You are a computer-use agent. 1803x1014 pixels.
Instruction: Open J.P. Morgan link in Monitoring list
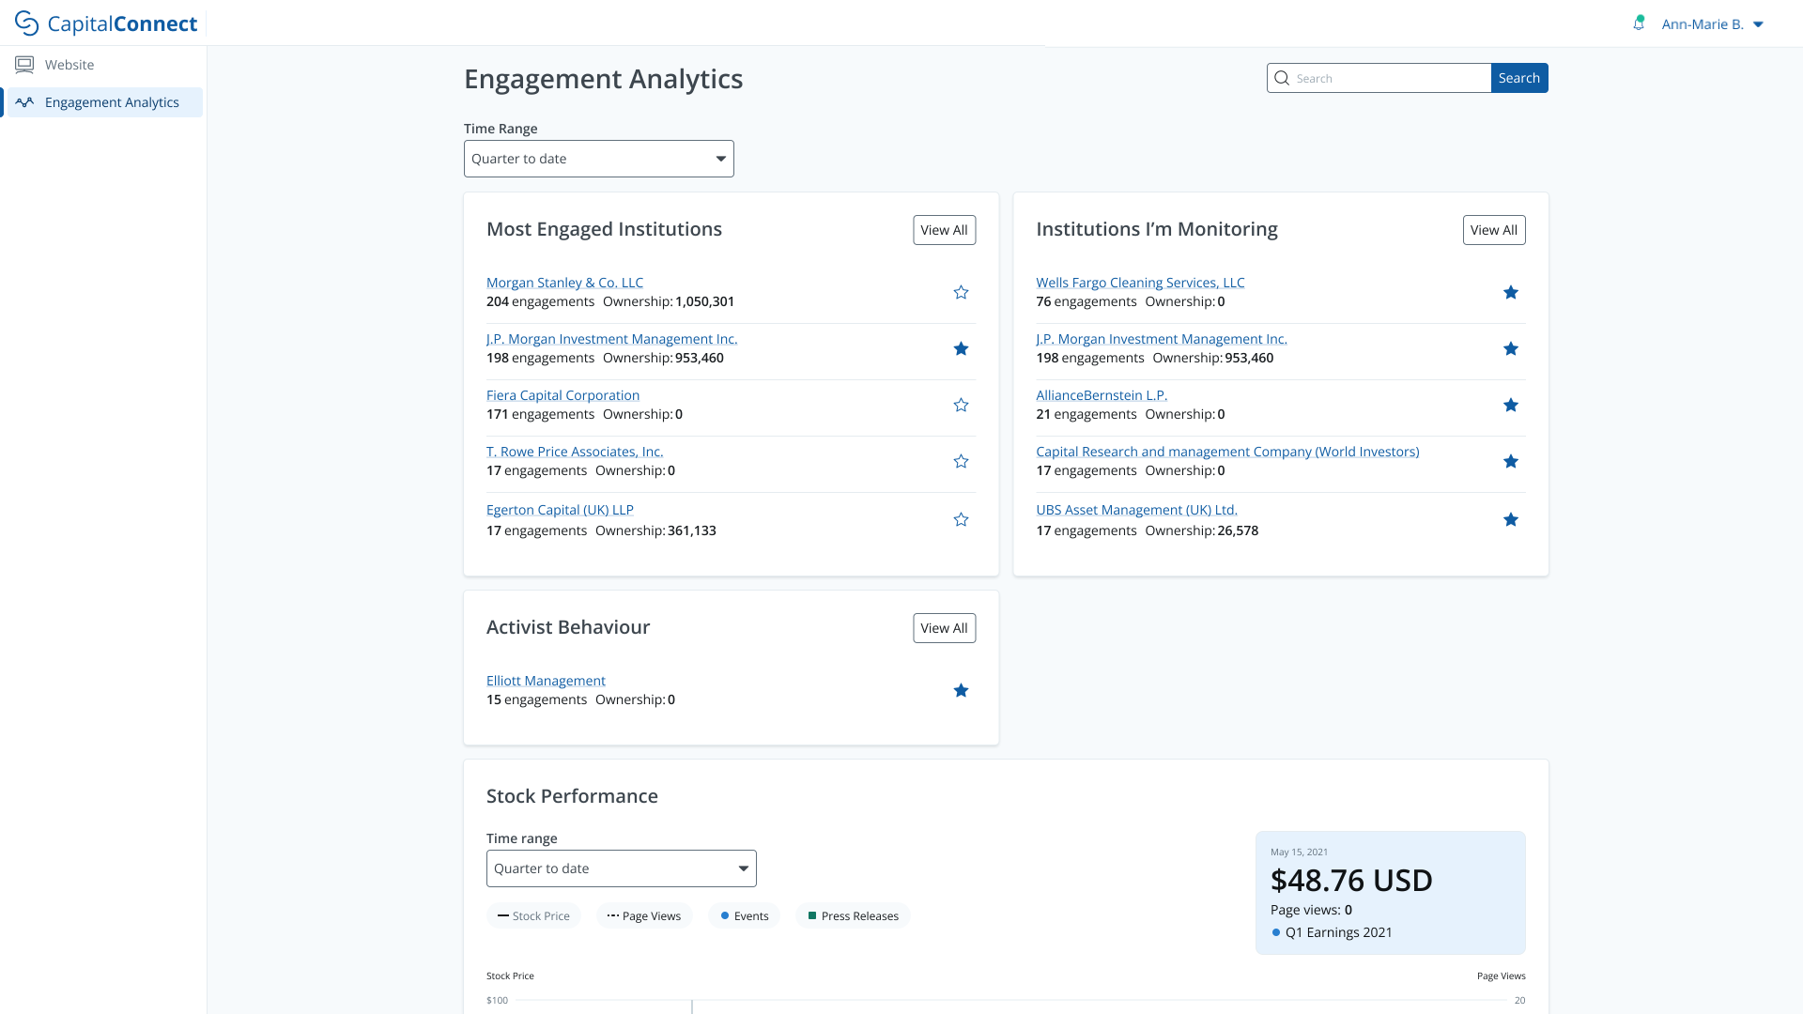[1162, 339]
